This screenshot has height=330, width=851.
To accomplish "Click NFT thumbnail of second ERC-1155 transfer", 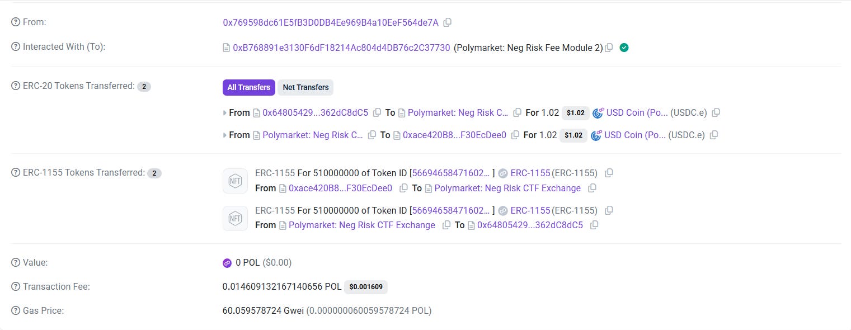I will (235, 218).
